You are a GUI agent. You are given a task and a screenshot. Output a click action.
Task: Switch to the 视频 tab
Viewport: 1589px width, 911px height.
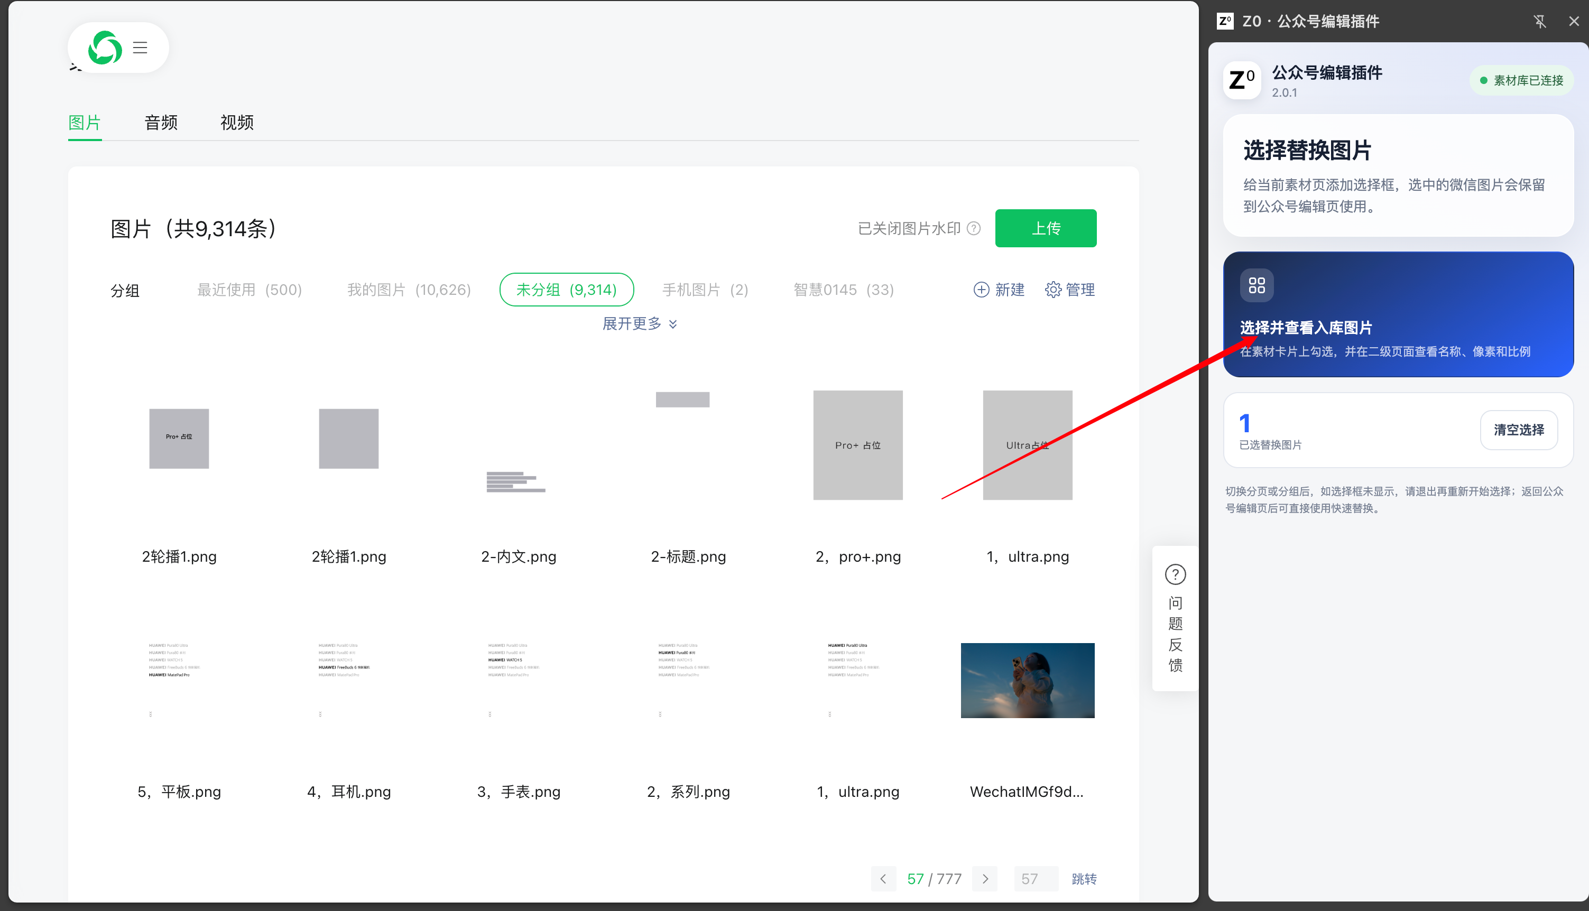(237, 123)
